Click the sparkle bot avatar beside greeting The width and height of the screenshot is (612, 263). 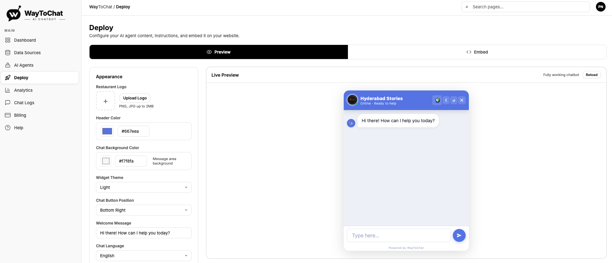point(351,123)
